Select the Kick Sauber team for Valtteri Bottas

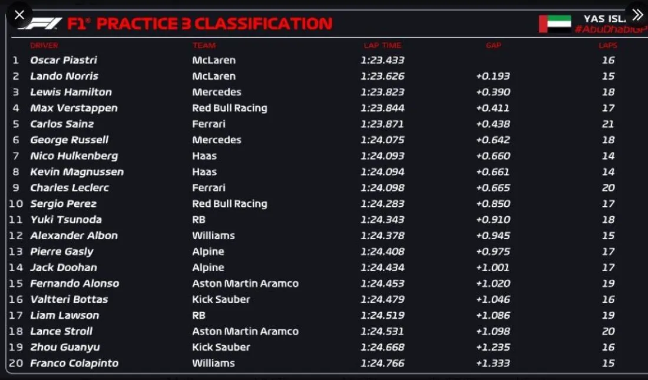point(221,299)
